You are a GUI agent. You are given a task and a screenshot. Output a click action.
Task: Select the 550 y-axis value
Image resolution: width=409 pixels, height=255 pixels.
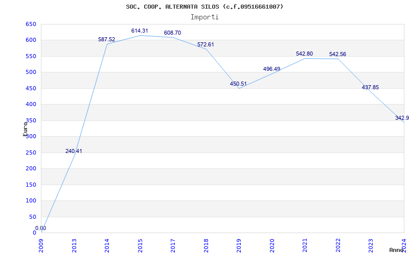point(31,56)
